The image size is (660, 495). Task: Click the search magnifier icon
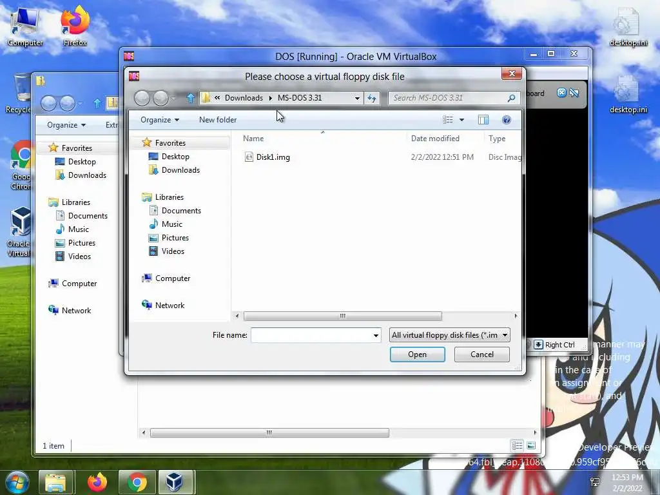click(511, 98)
